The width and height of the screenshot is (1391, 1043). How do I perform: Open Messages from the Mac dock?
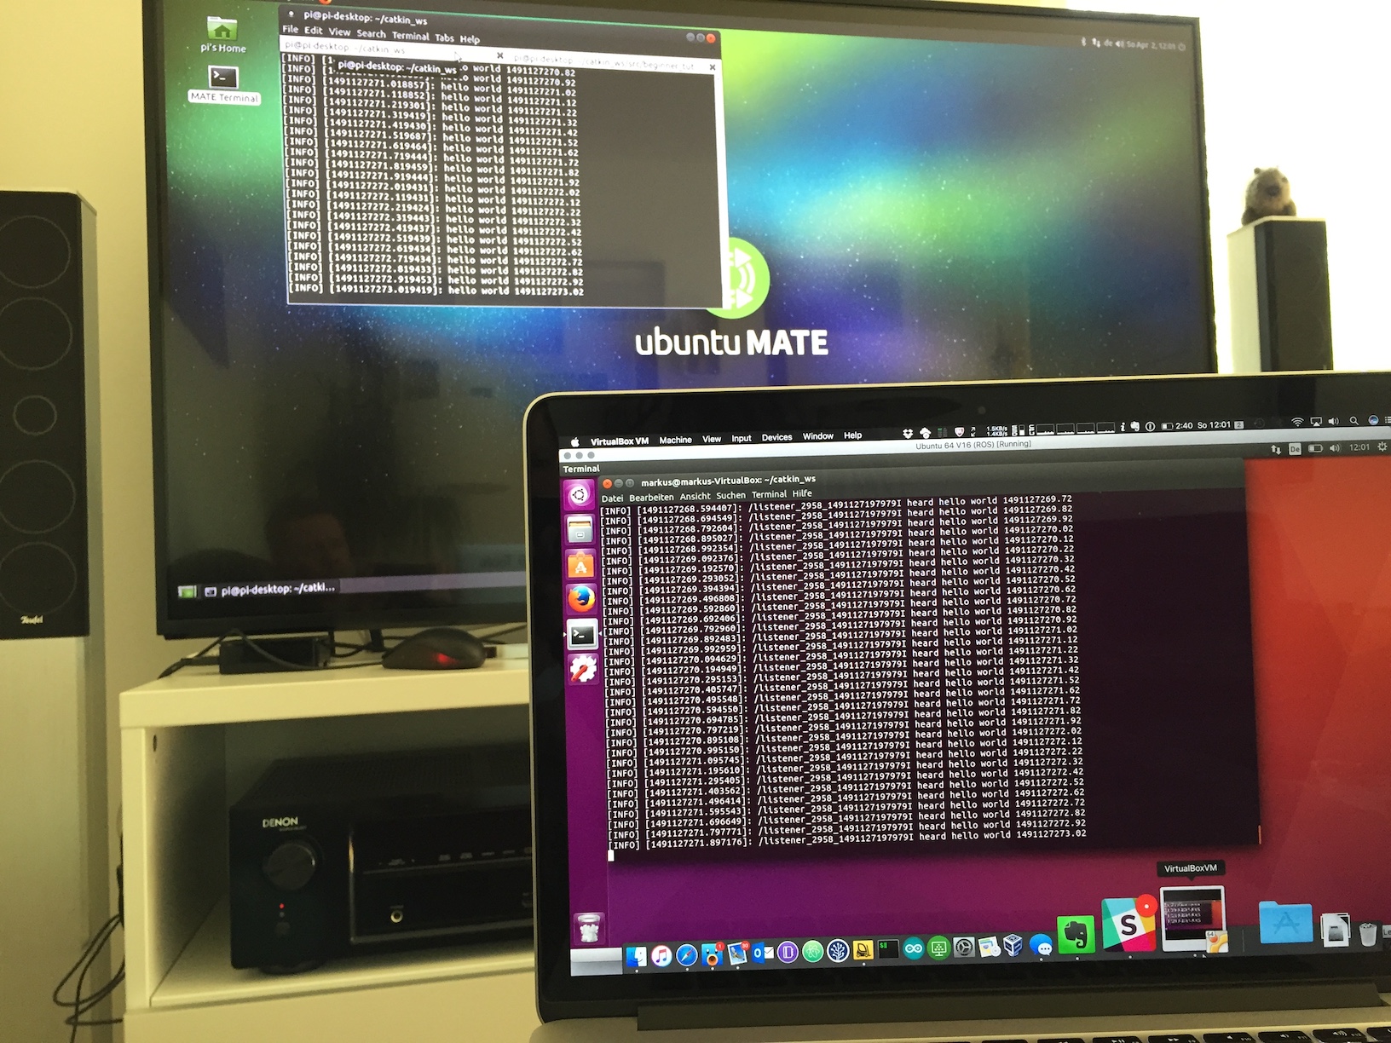coord(1042,944)
